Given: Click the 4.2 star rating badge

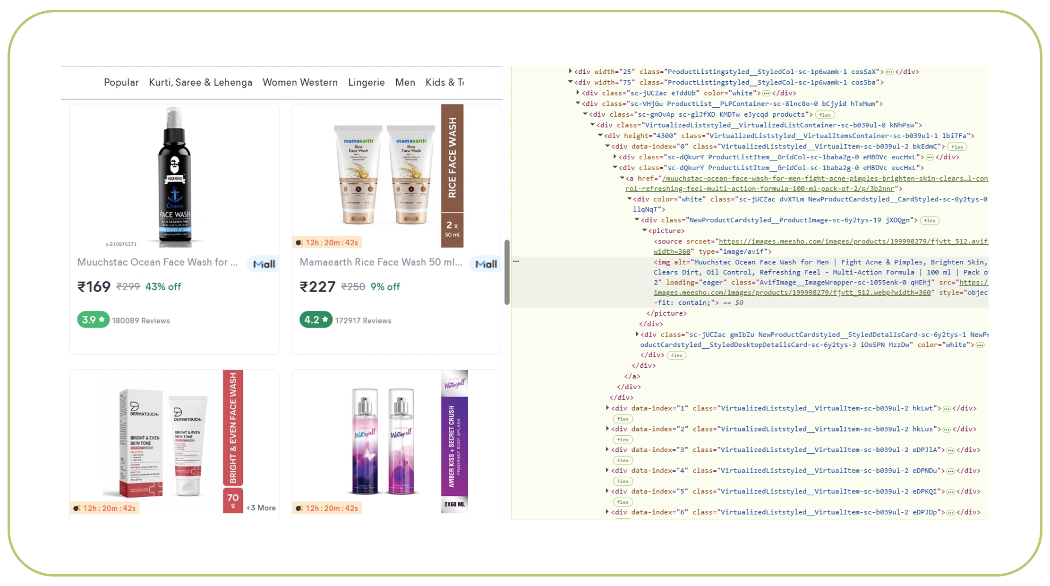Looking at the screenshot, I should (x=316, y=320).
